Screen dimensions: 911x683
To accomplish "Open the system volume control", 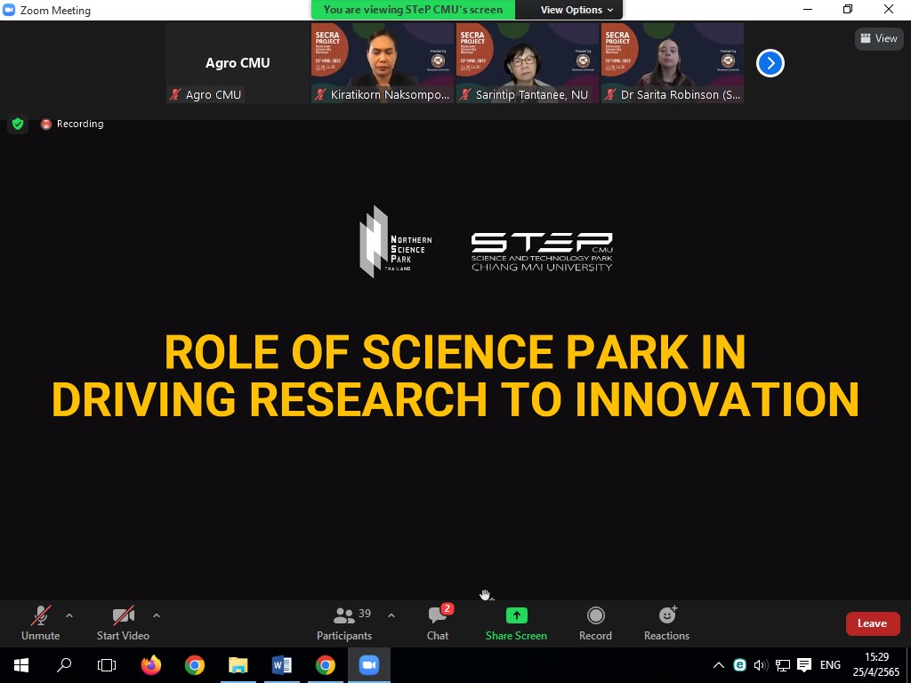I will click(761, 665).
